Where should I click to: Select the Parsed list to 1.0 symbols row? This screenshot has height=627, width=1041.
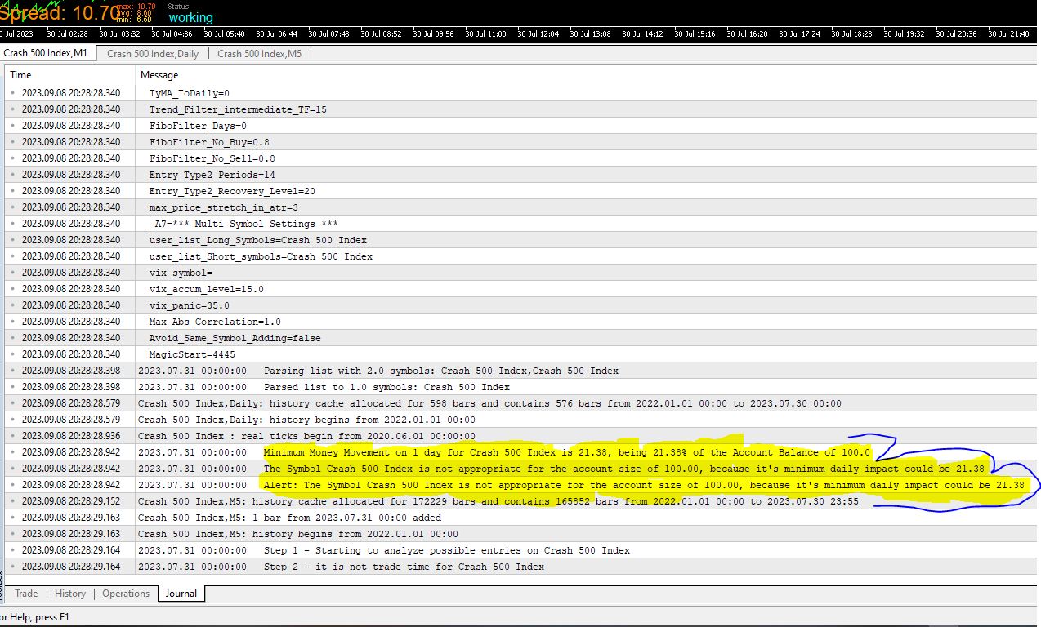pyautogui.click(x=521, y=387)
